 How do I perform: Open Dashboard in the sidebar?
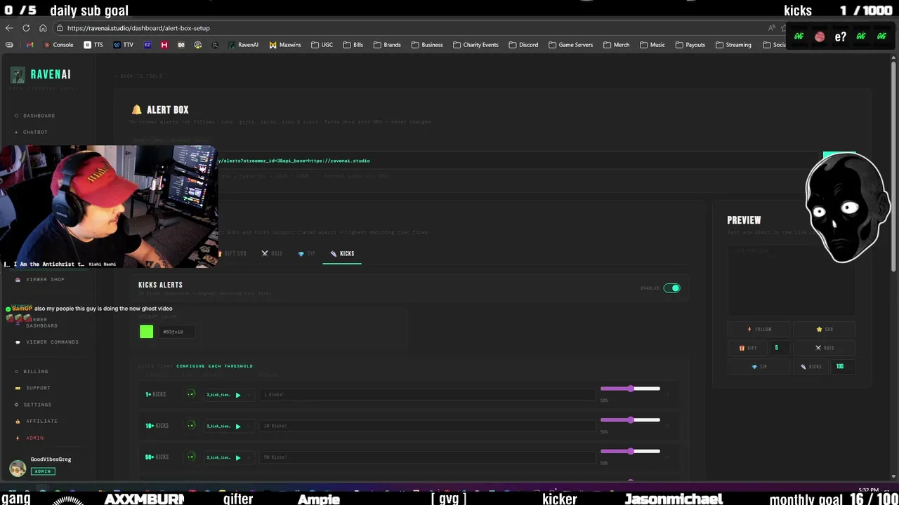tap(35, 116)
